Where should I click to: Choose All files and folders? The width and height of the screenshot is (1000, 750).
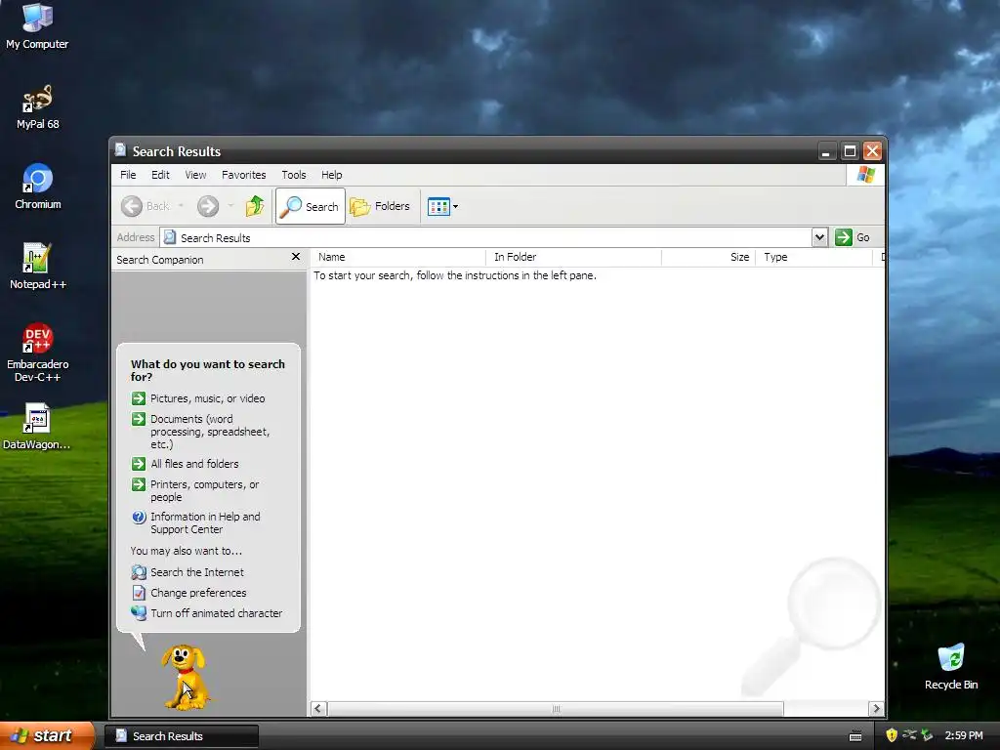pos(185,464)
